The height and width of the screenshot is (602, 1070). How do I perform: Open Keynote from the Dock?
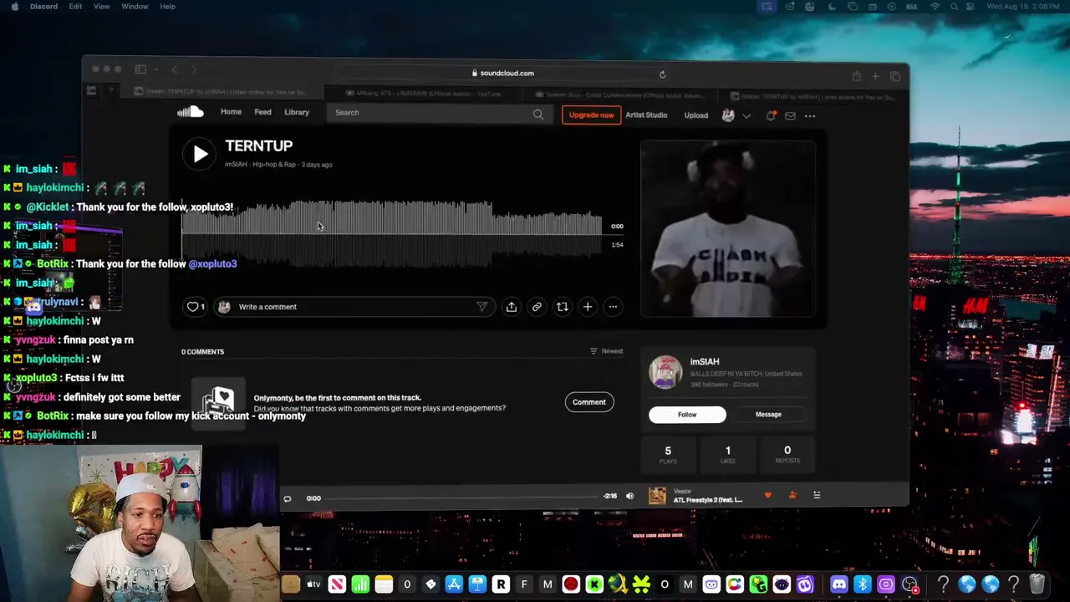coord(477,584)
